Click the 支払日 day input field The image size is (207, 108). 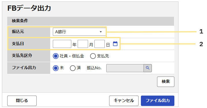100,44
